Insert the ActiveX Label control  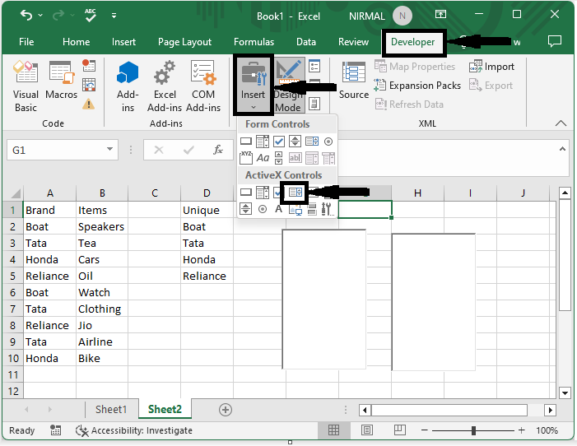[279, 209]
